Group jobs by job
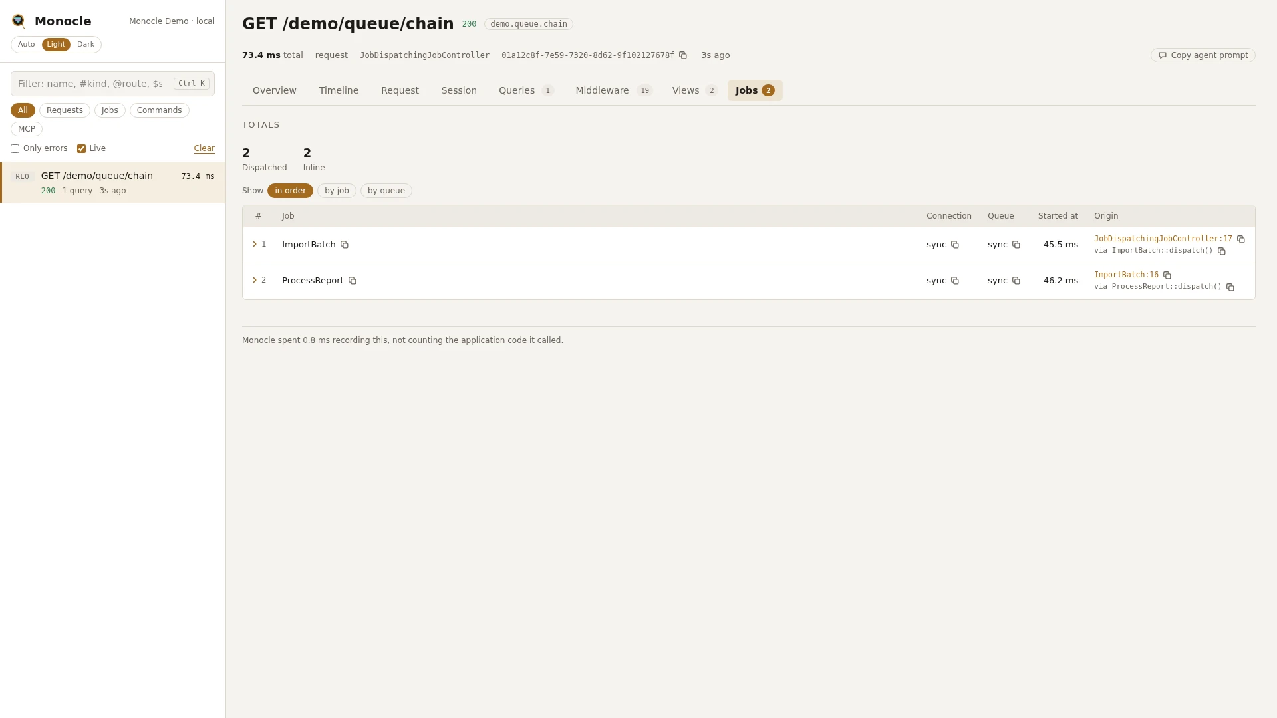This screenshot has width=1277, height=718. [x=337, y=191]
